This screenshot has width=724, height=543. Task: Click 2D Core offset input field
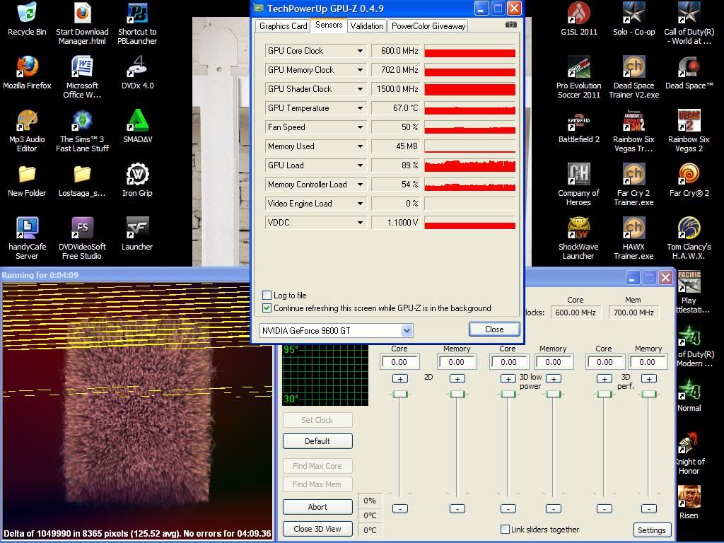coord(400,362)
